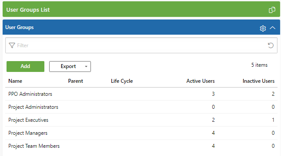Click the User Groups List title
281x156 pixels.
click(x=28, y=10)
